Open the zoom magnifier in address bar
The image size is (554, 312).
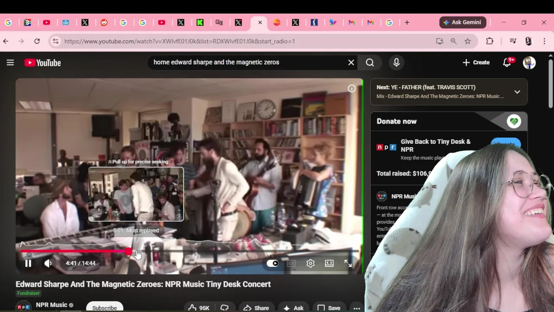pyautogui.click(x=453, y=41)
